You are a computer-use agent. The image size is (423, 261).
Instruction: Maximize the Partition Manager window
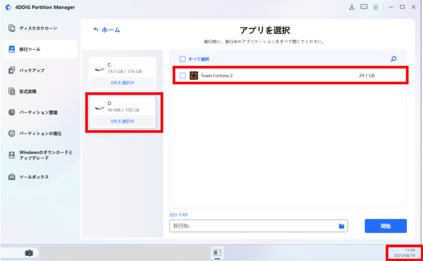[402, 7]
